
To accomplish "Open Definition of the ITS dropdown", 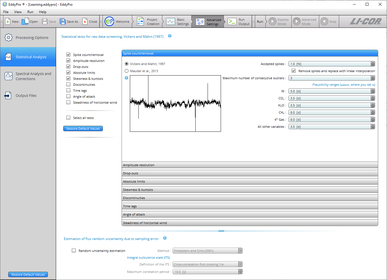I will 208,264.
